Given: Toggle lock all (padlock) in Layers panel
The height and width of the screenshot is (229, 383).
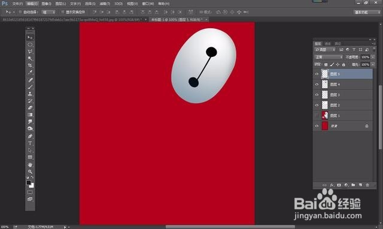Looking at the screenshot, I should coord(344,65).
